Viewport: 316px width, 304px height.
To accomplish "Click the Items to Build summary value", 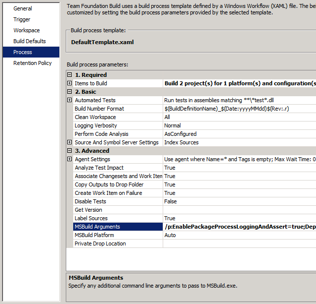I will tap(240, 83).
